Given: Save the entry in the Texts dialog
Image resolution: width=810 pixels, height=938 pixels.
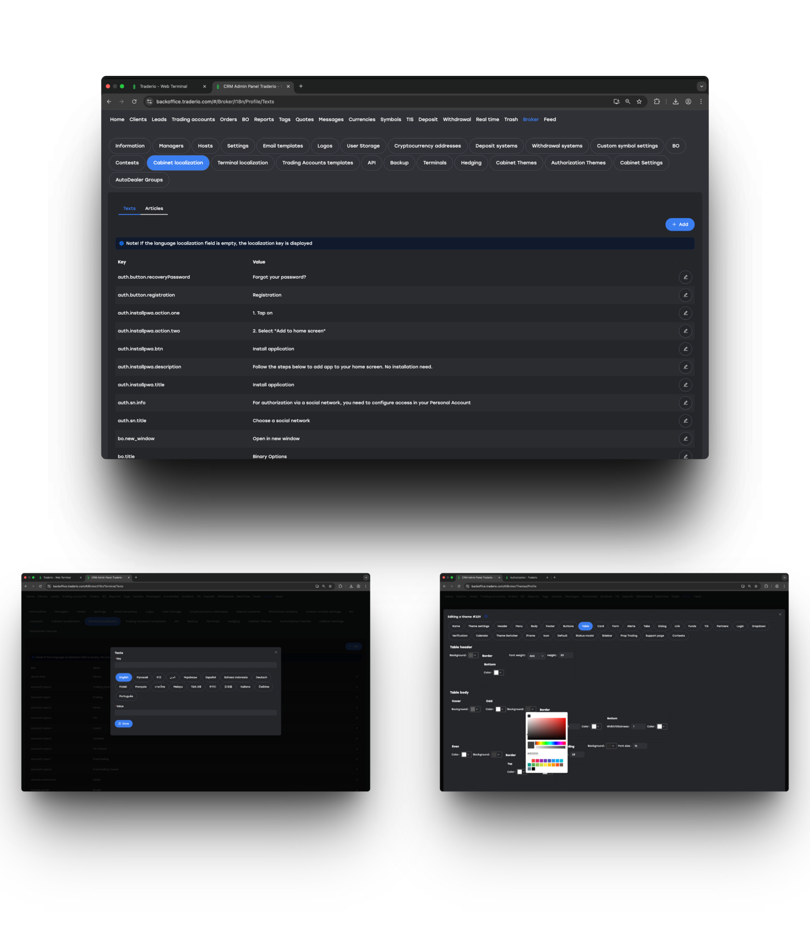Looking at the screenshot, I should (123, 724).
